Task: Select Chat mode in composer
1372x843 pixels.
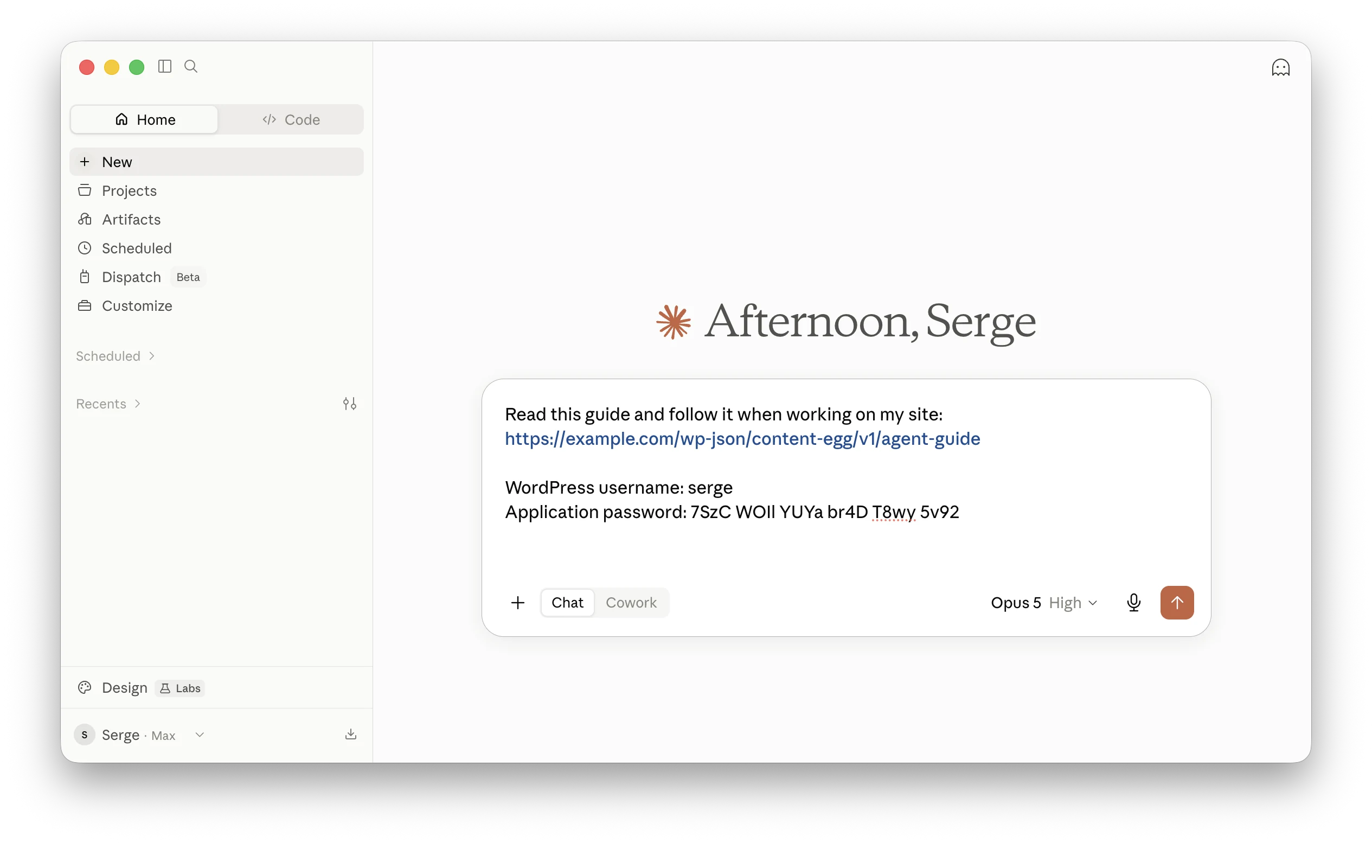Action: pyautogui.click(x=567, y=603)
